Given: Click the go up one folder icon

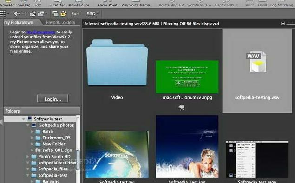Looking at the screenshot, I should (33, 13).
